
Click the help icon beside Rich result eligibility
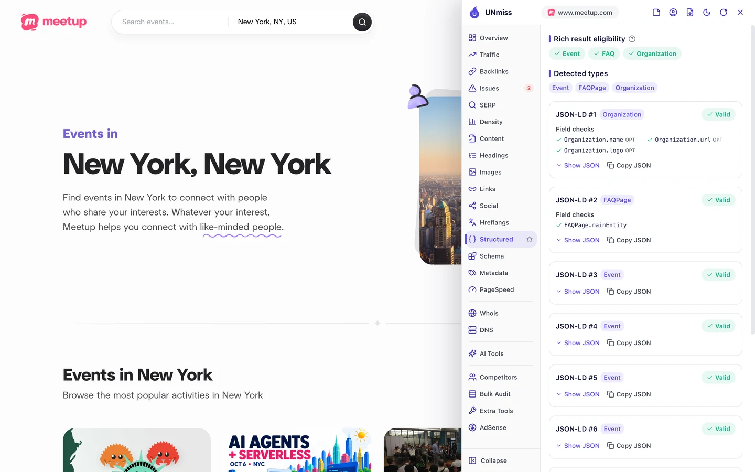[632, 39]
